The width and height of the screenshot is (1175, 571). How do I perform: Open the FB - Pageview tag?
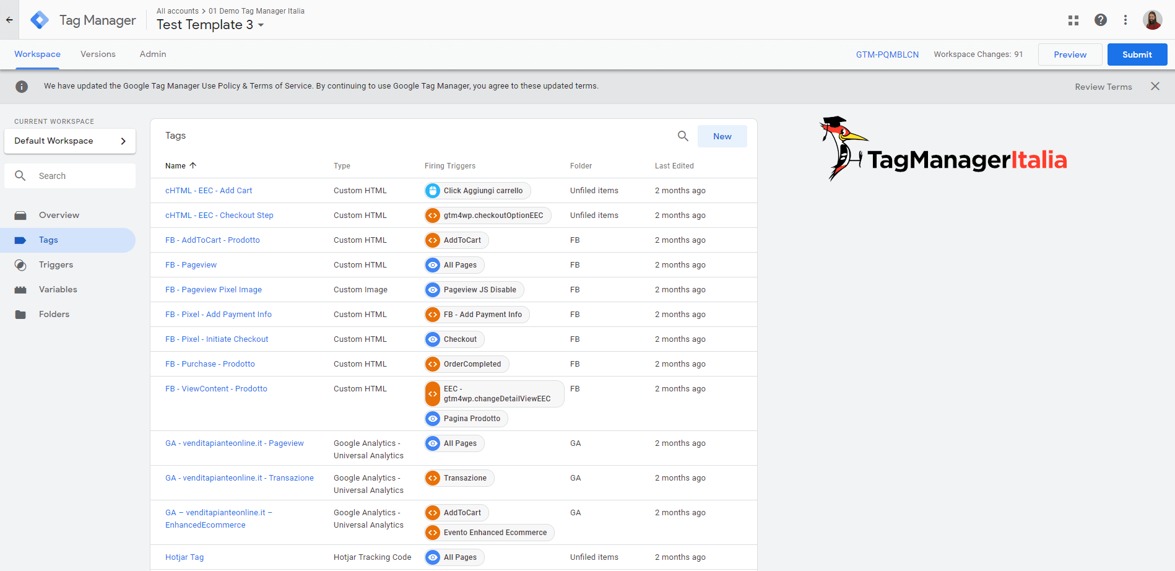coord(191,265)
